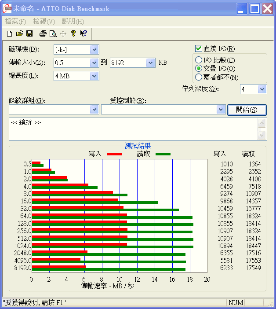Click the window resize grip in status bar
This screenshot has height=309, width=276.
[271, 303]
